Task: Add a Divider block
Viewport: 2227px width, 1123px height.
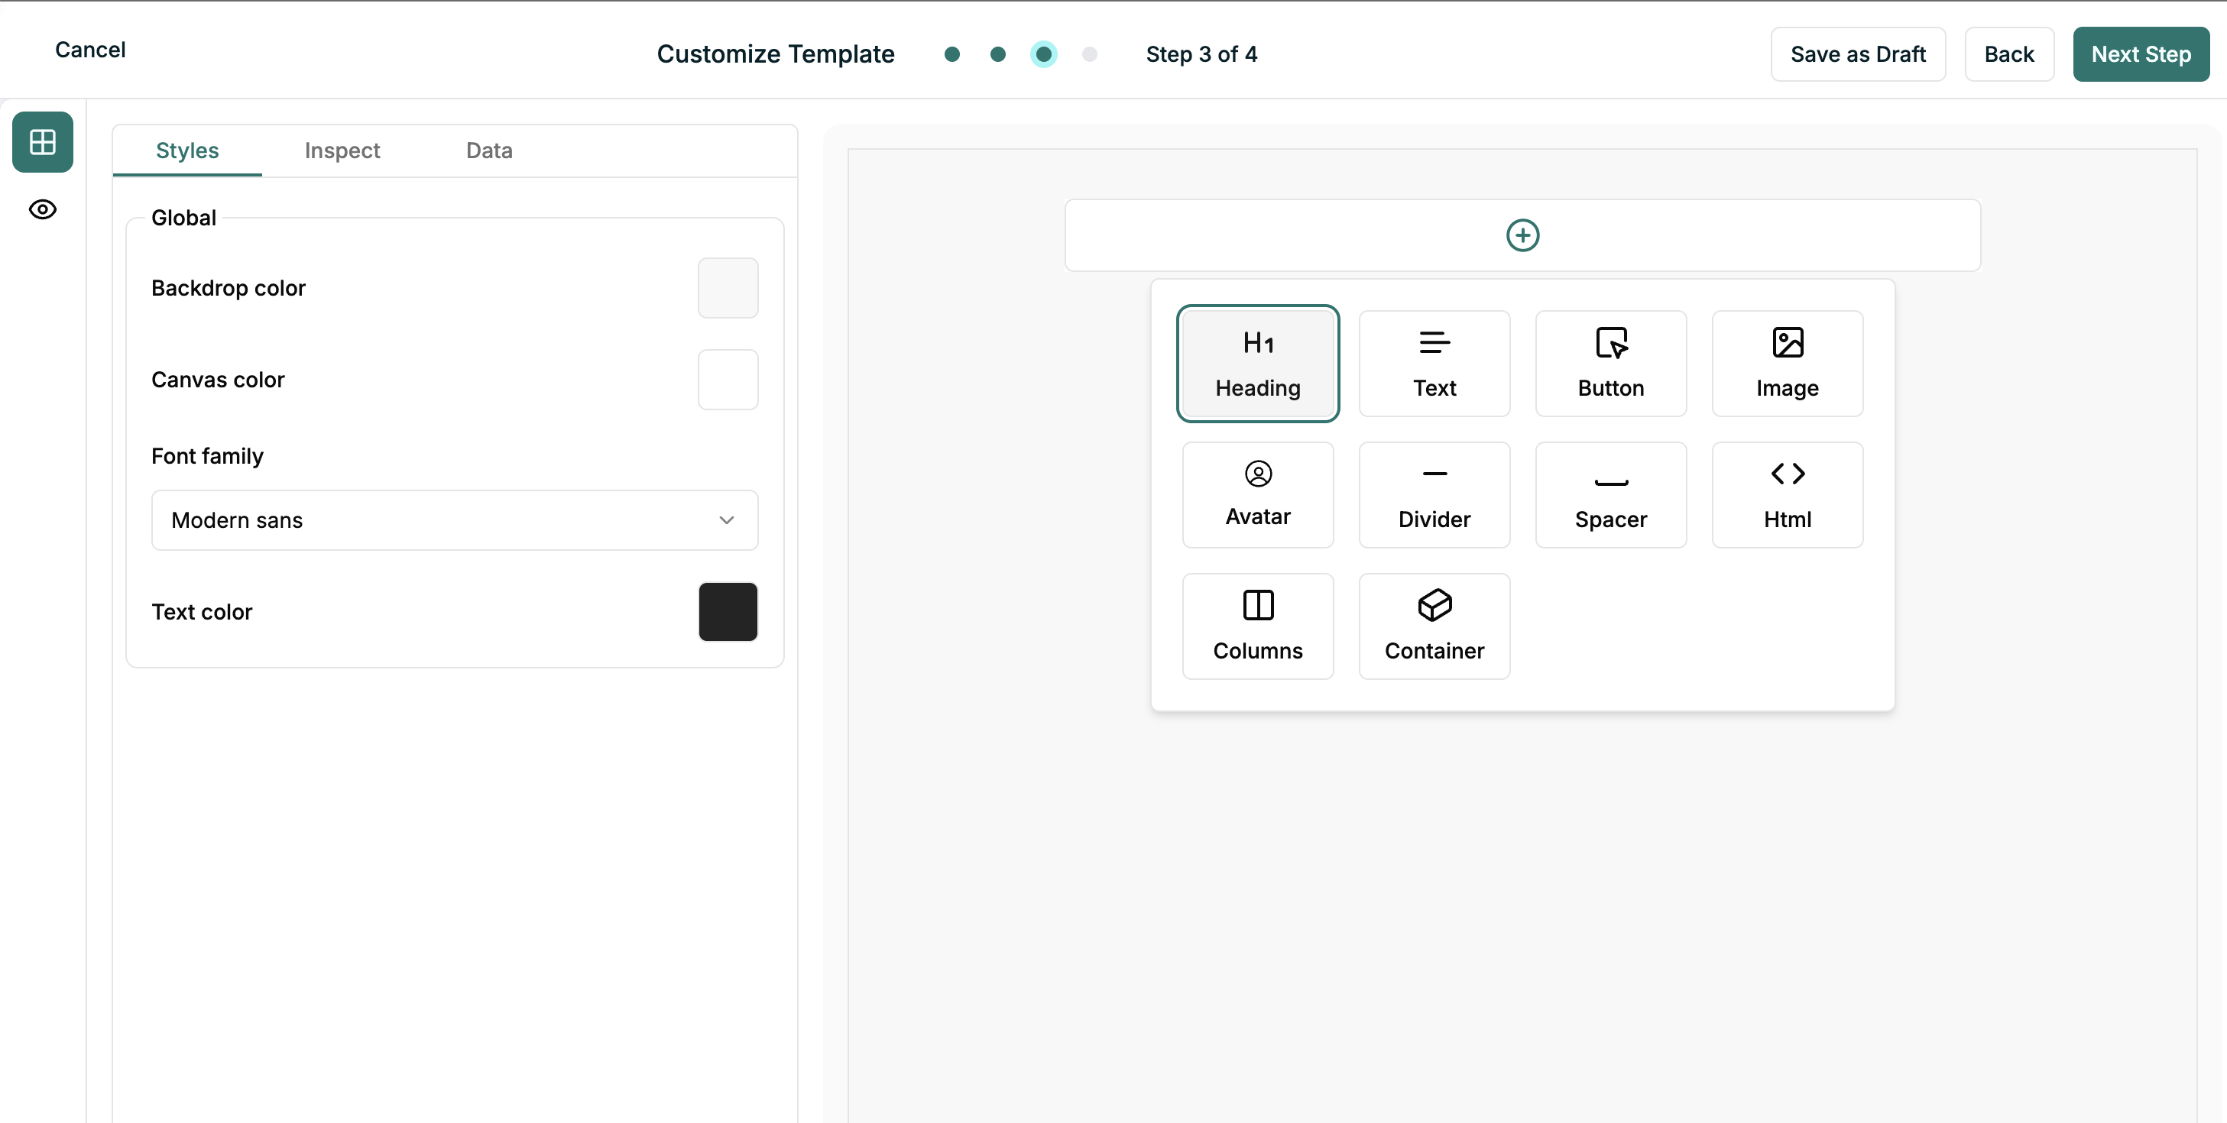Action: (1434, 494)
